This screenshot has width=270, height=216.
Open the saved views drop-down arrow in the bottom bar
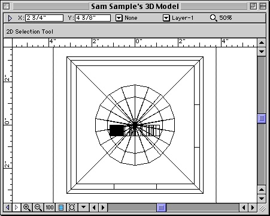(84, 208)
